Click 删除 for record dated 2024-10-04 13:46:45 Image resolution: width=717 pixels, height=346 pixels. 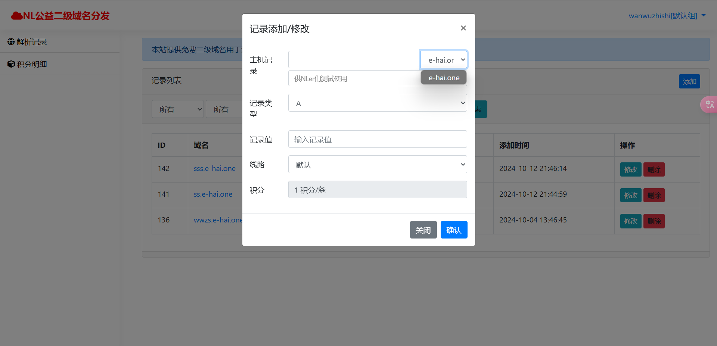654,221
